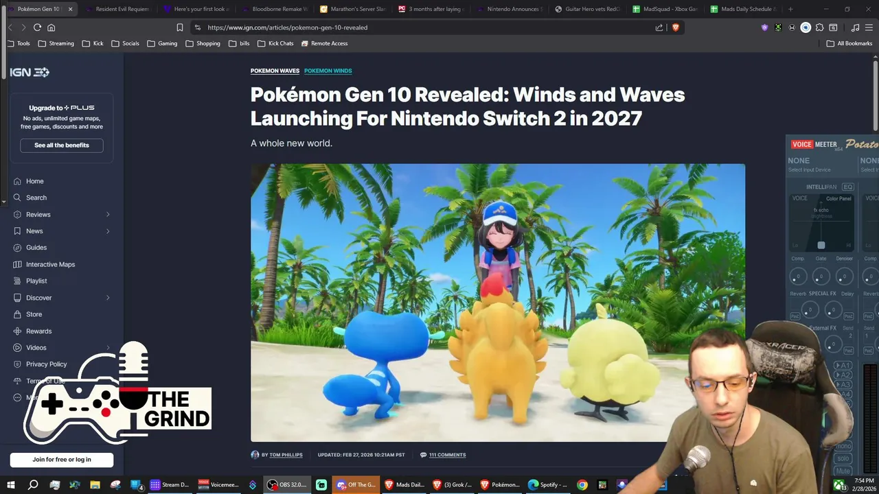Toggle the Voicemeeter solo button
The width and height of the screenshot is (879, 494).
843,458
